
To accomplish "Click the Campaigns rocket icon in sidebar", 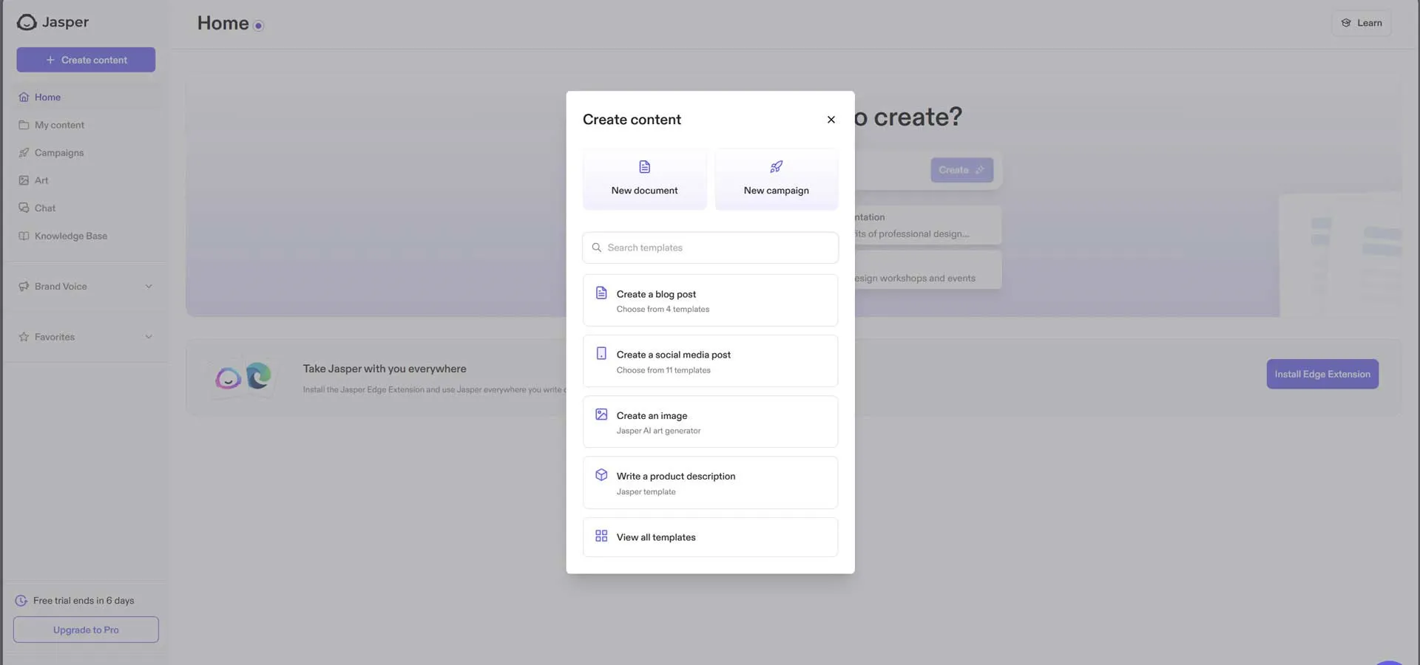I will click(24, 153).
